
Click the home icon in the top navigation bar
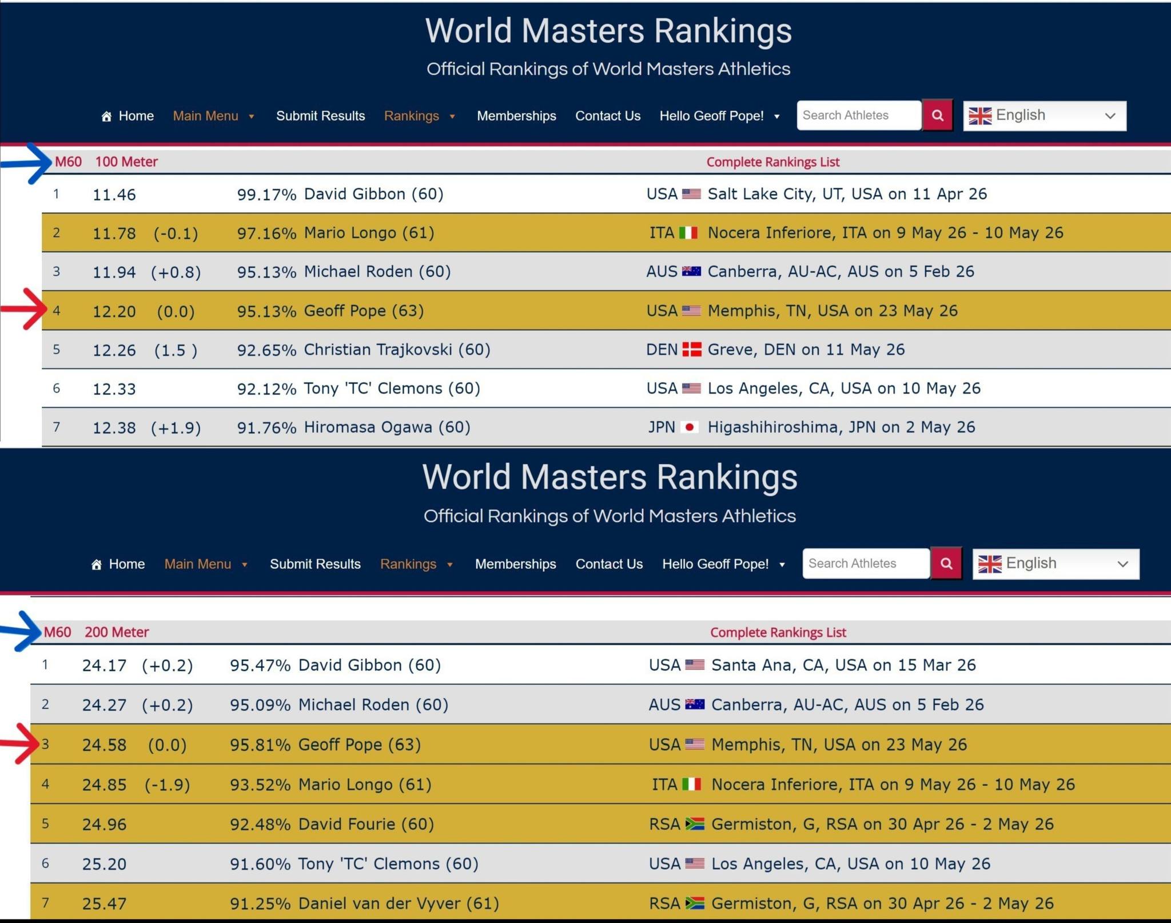click(x=106, y=117)
